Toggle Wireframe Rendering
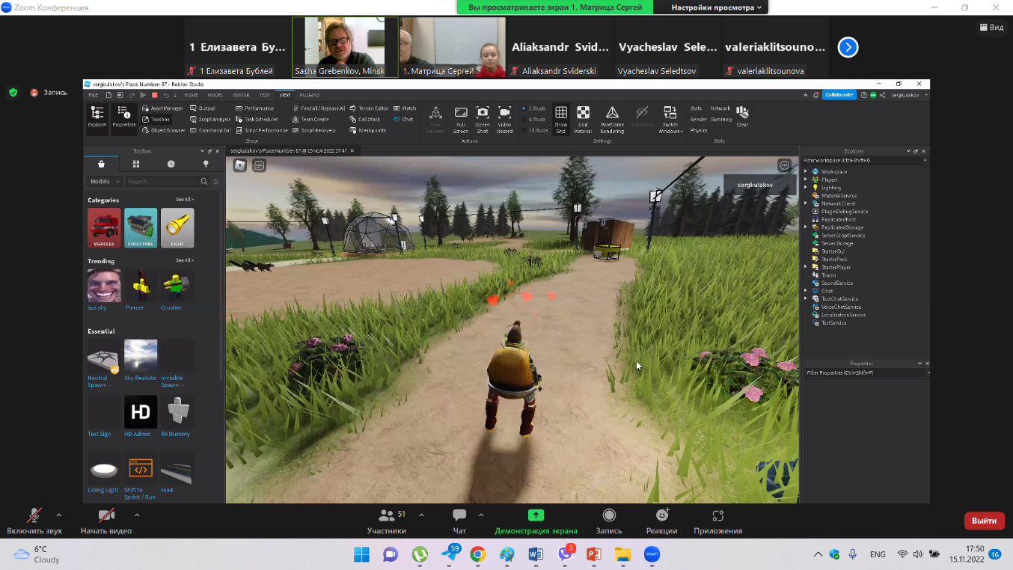 612,119
